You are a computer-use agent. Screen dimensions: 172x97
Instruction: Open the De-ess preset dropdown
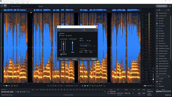[x=76, y=30]
